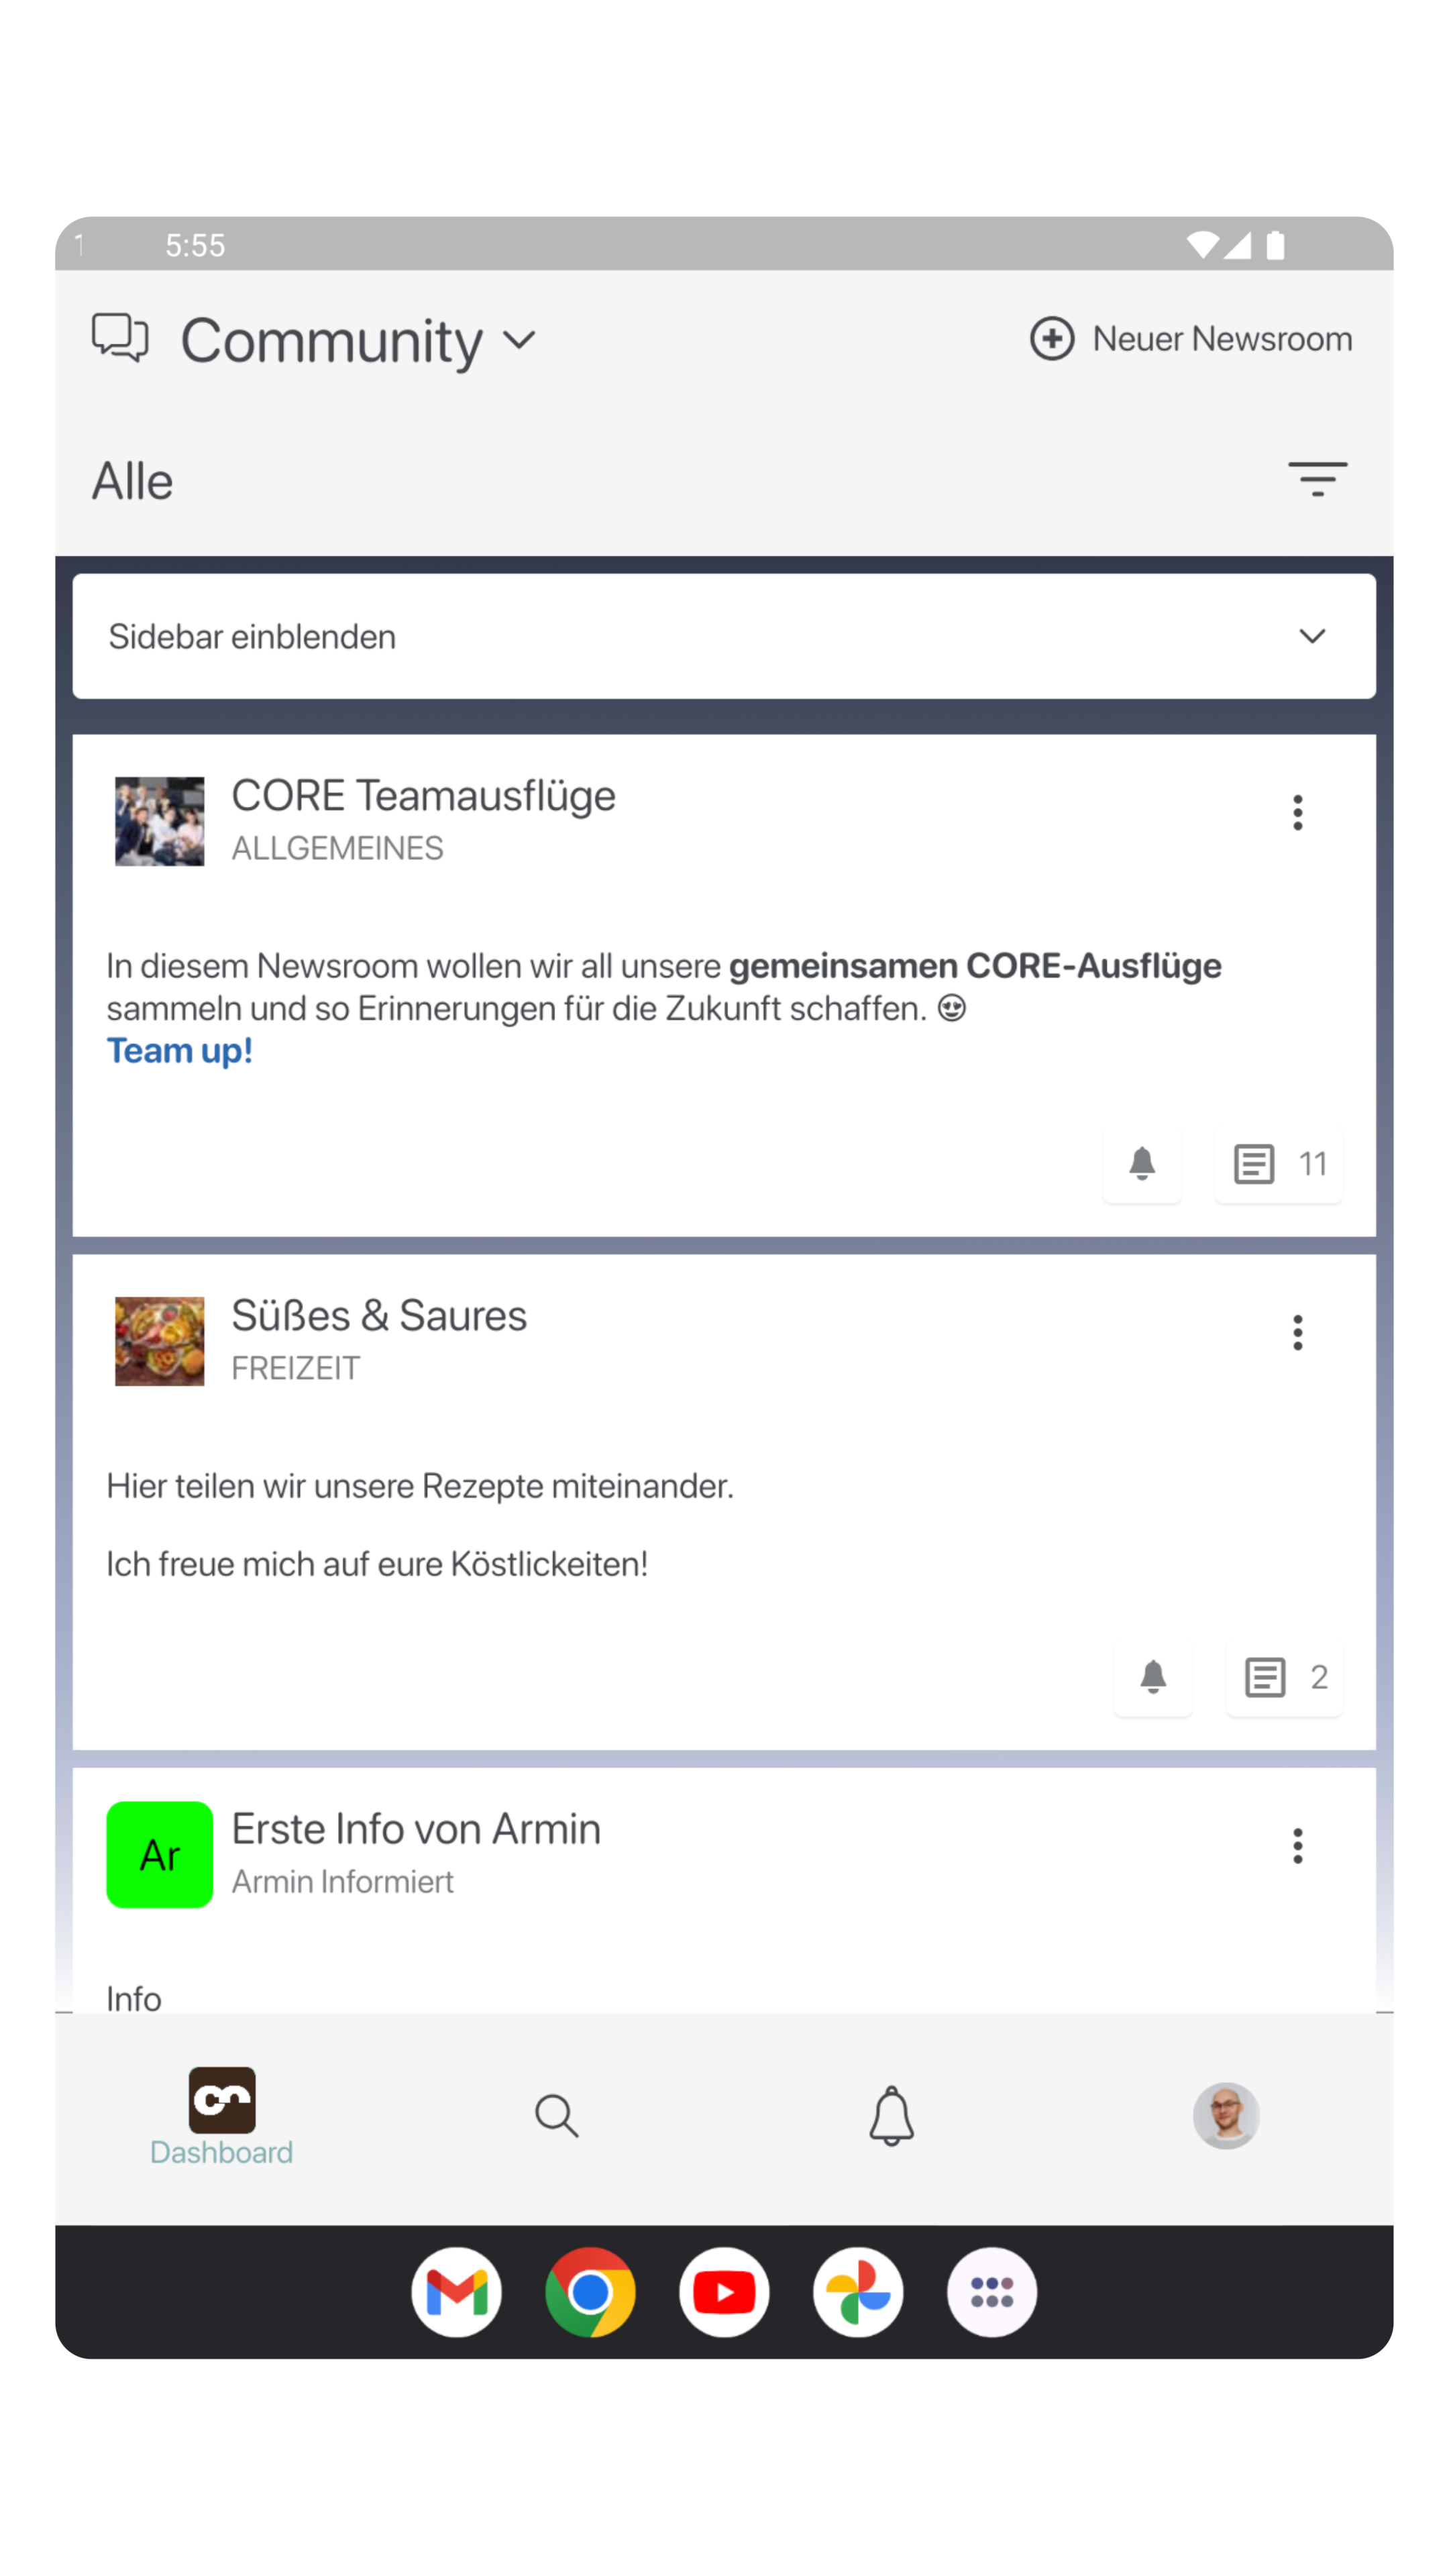
Task: View the 11 posts in CORE Teamausflüge
Action: 1278,1164
